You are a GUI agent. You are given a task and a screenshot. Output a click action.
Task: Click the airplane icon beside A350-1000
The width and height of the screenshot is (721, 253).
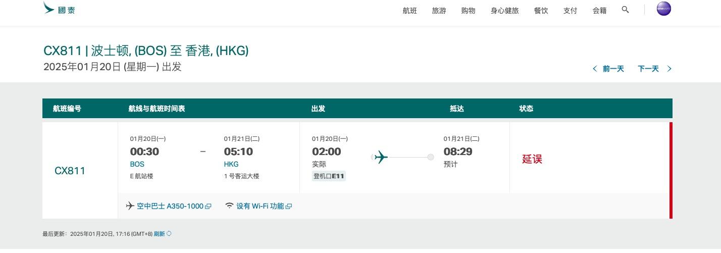click(x=130, y=206)
